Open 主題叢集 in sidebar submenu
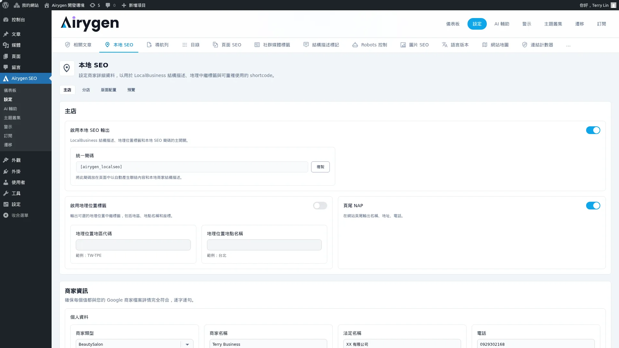Viewport: 619px width, 348px height. pos(12,118)
